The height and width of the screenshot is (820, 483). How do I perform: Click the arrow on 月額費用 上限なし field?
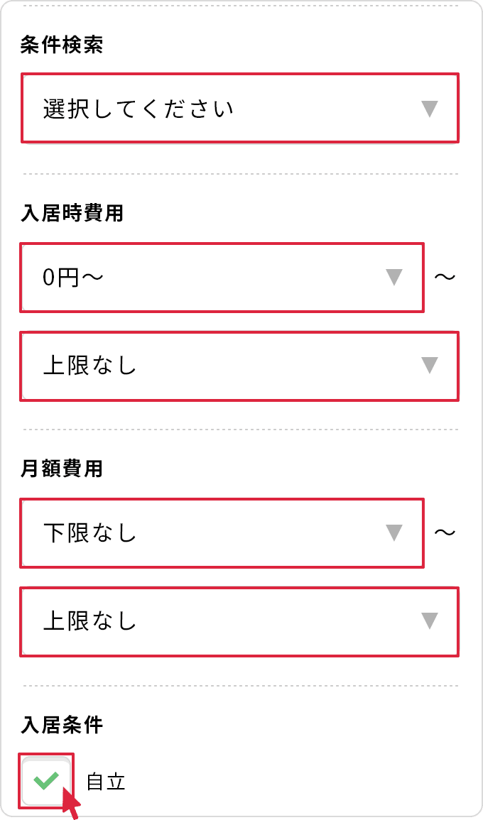(x=429, y=622)
